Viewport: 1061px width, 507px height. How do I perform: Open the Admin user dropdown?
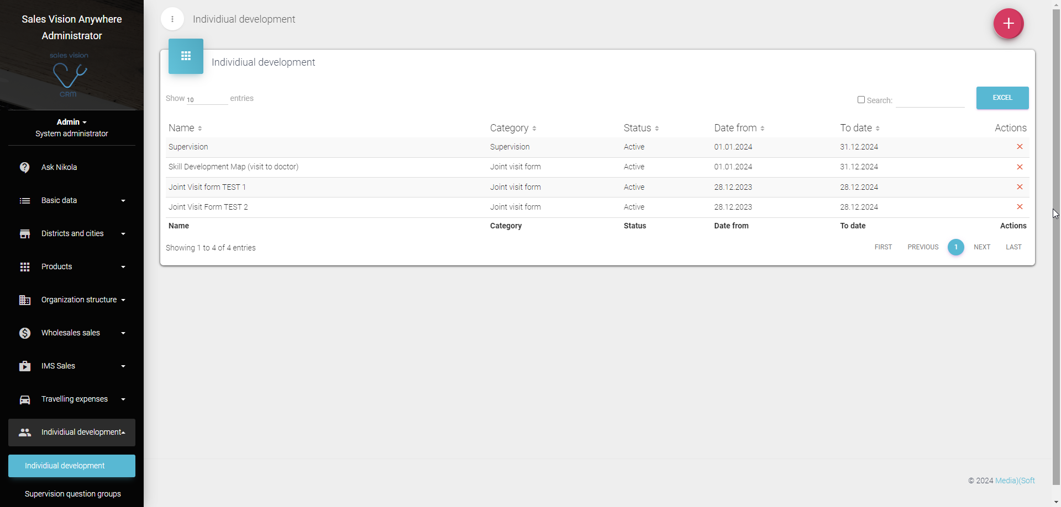point(72,122)
